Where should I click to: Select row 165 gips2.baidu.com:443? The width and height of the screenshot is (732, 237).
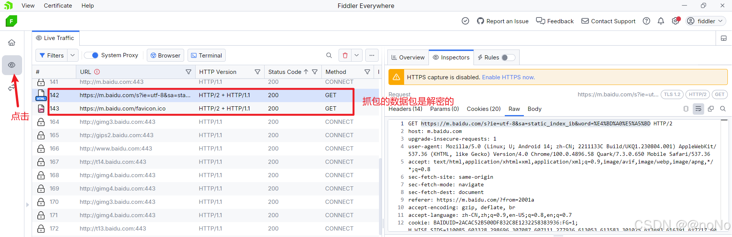206,135
